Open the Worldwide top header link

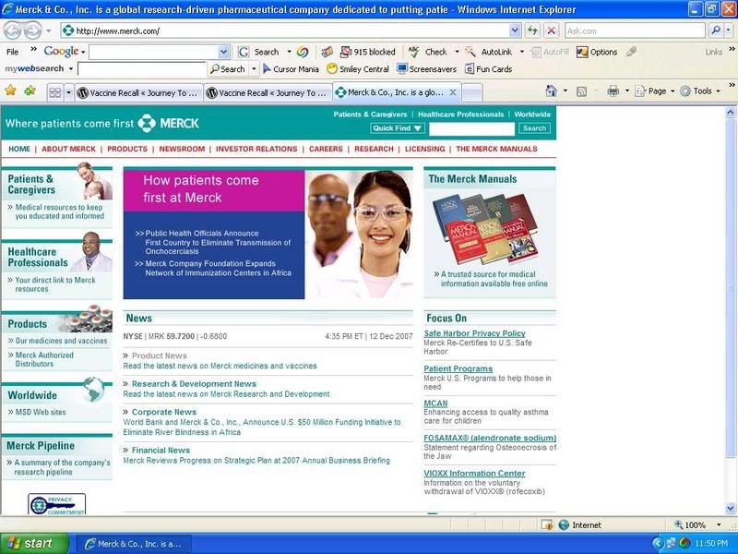(x=532, y=114)
